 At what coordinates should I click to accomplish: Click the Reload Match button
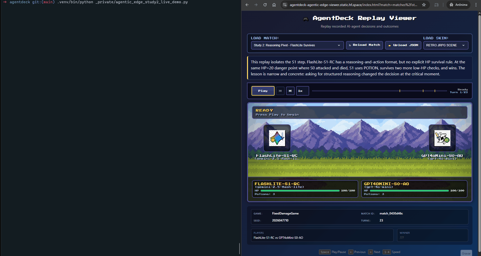[364, 45]
